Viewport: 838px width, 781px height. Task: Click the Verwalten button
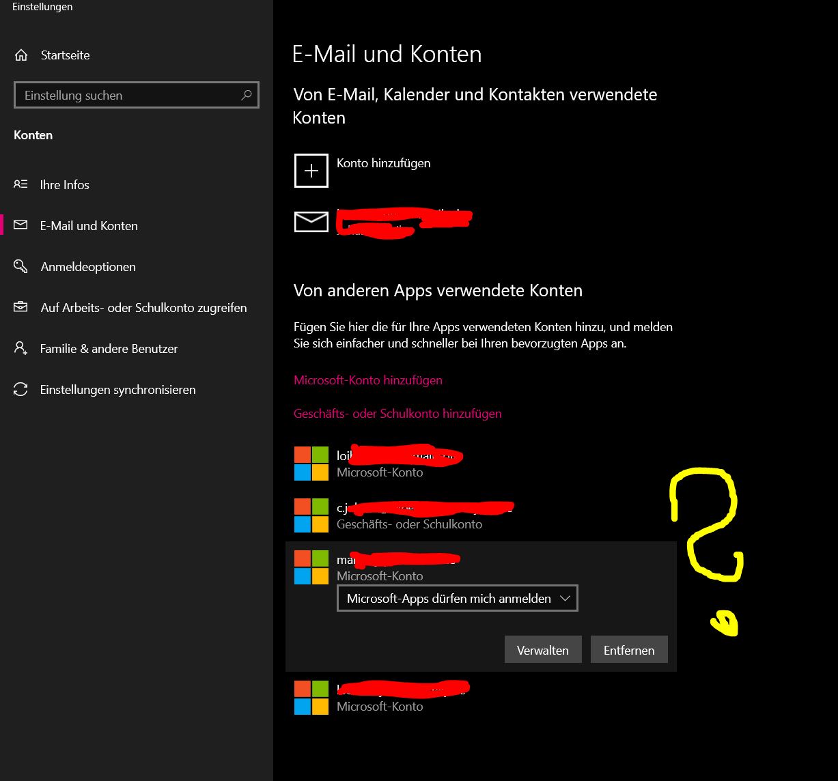[543, 650]
